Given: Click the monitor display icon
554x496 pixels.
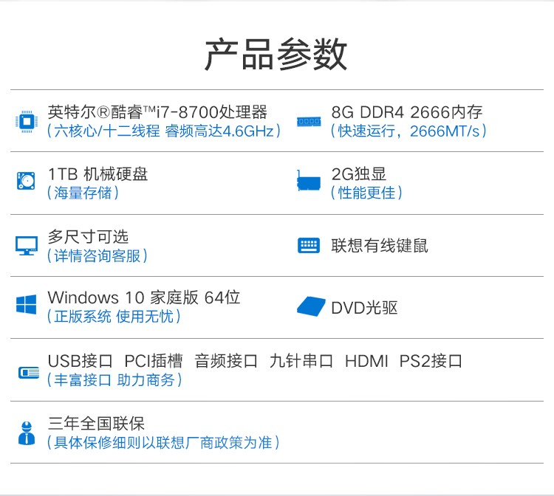Looking at the screenshot, I should click(27, 245).
